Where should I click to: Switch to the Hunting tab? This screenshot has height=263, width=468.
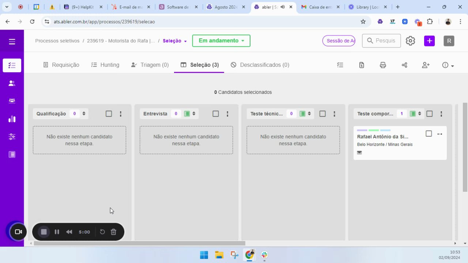[x=105, y=65]
